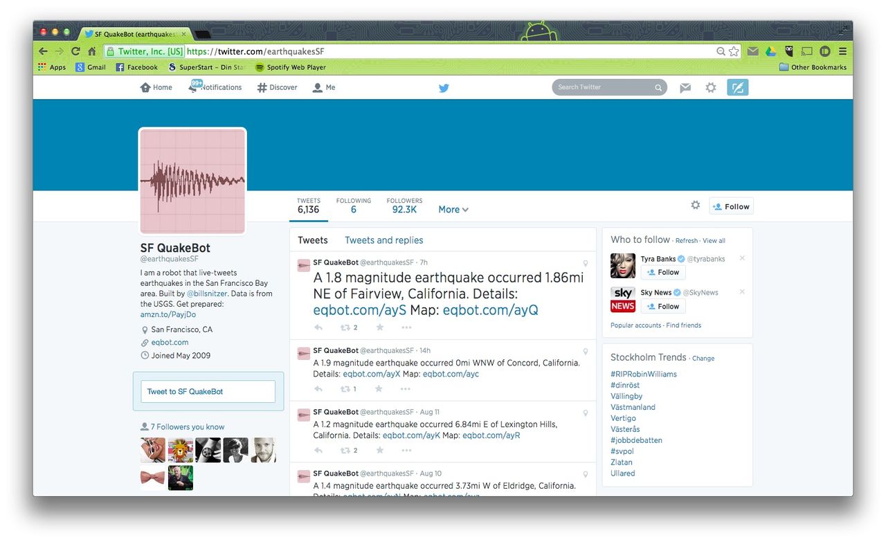Select the Tweets tab

click(313, 240)
